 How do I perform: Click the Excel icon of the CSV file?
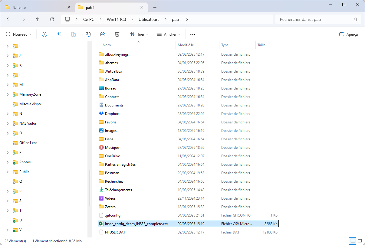pos(101,224)
